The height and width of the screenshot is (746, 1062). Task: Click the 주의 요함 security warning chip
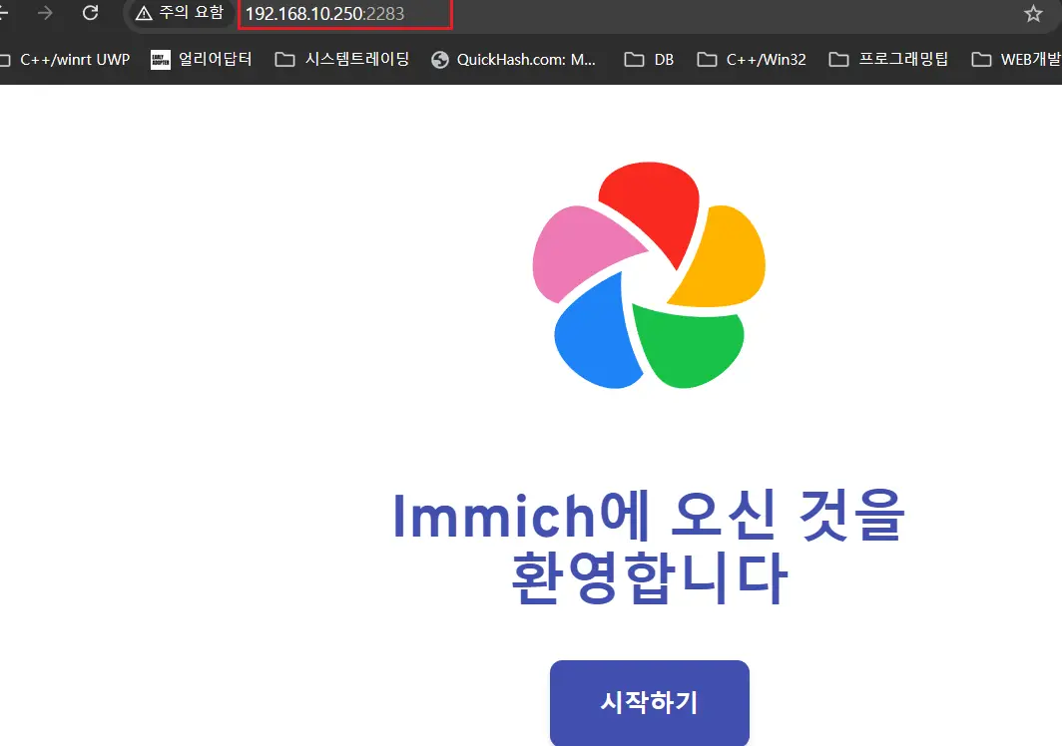181,13
